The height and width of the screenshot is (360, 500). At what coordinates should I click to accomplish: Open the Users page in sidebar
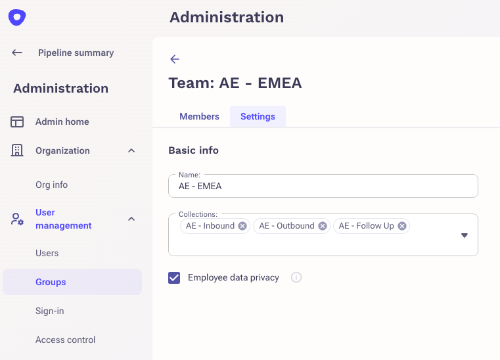[x=47, y=253]
